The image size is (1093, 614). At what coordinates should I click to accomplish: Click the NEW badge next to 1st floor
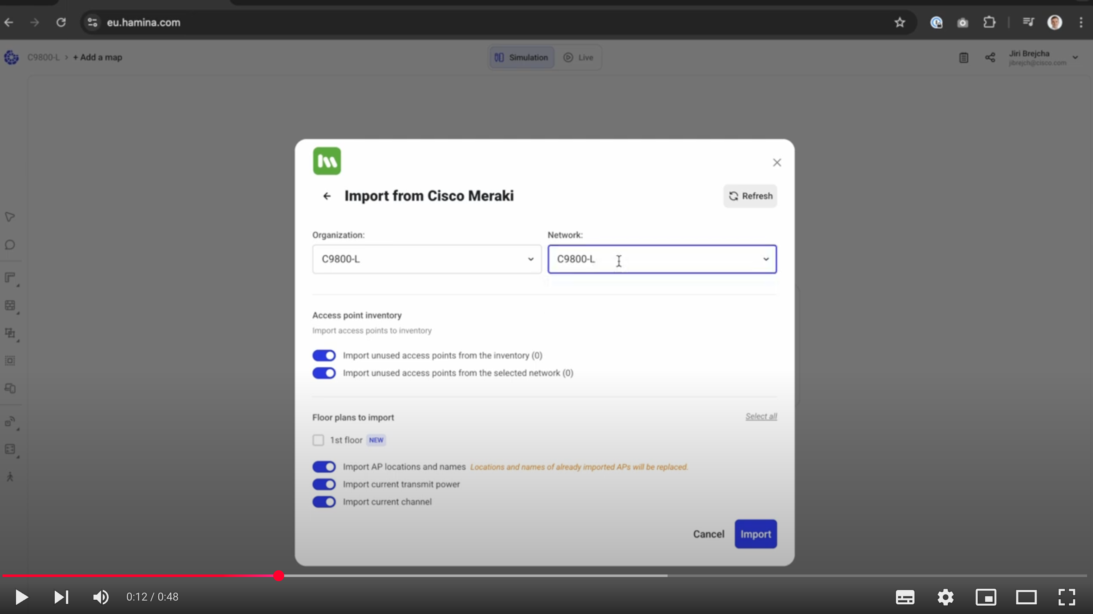tap(376, 440)
